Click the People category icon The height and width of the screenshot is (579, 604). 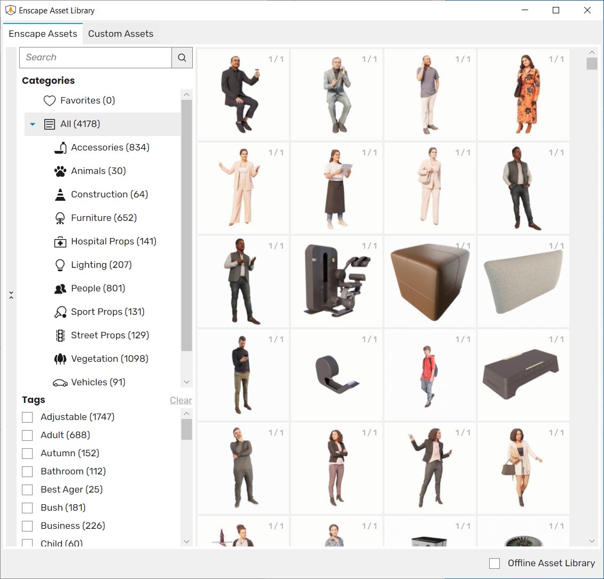pos(60,288)
